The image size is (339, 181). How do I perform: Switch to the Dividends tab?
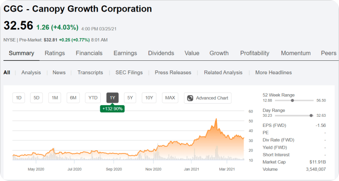[x=161, y=53]
